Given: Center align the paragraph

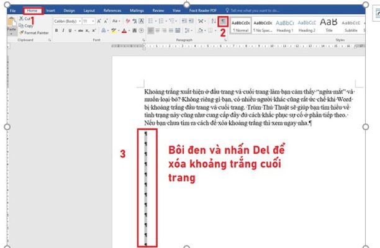Looking at the screenshot, I should [158, 30].
